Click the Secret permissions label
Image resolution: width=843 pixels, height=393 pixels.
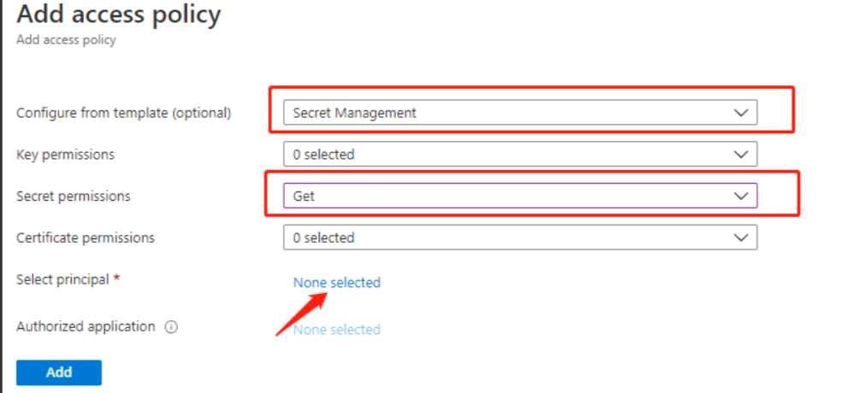74,196
